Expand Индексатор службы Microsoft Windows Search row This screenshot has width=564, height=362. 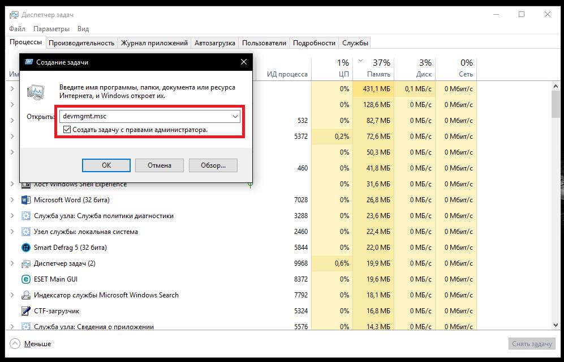click(x=12, y=295)
